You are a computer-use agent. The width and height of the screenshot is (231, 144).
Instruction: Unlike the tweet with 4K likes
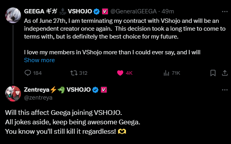(120, 73)
